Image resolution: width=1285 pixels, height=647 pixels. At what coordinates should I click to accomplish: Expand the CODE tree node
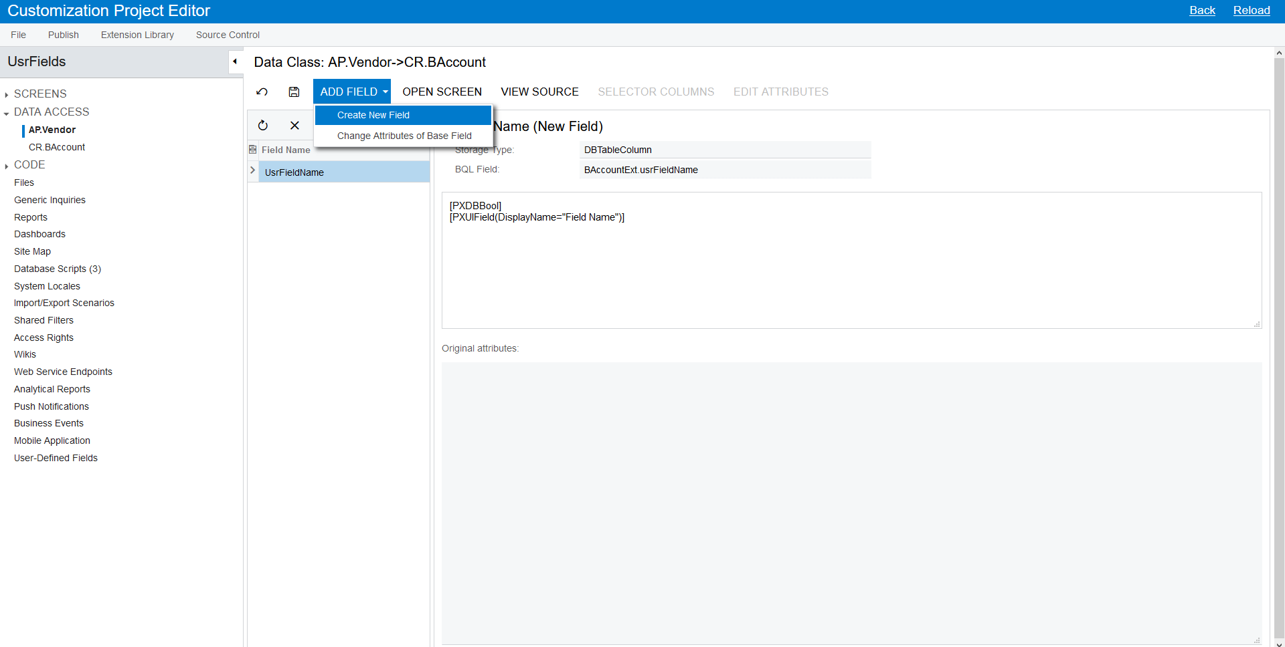tap(7, 166)
